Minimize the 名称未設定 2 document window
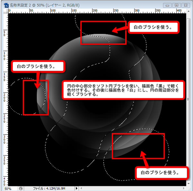This screenshot has height=191, width=193. pos(168,5)
